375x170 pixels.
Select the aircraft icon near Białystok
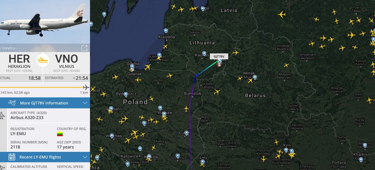click(x=217, y=92)
